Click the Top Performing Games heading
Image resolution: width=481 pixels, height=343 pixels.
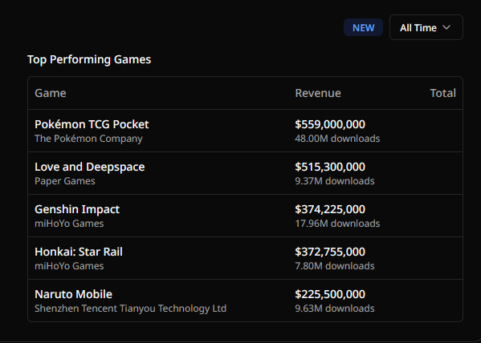pos(89,59)
